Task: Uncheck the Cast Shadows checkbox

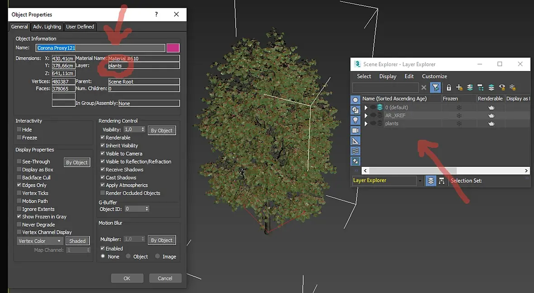Action: 103,178
